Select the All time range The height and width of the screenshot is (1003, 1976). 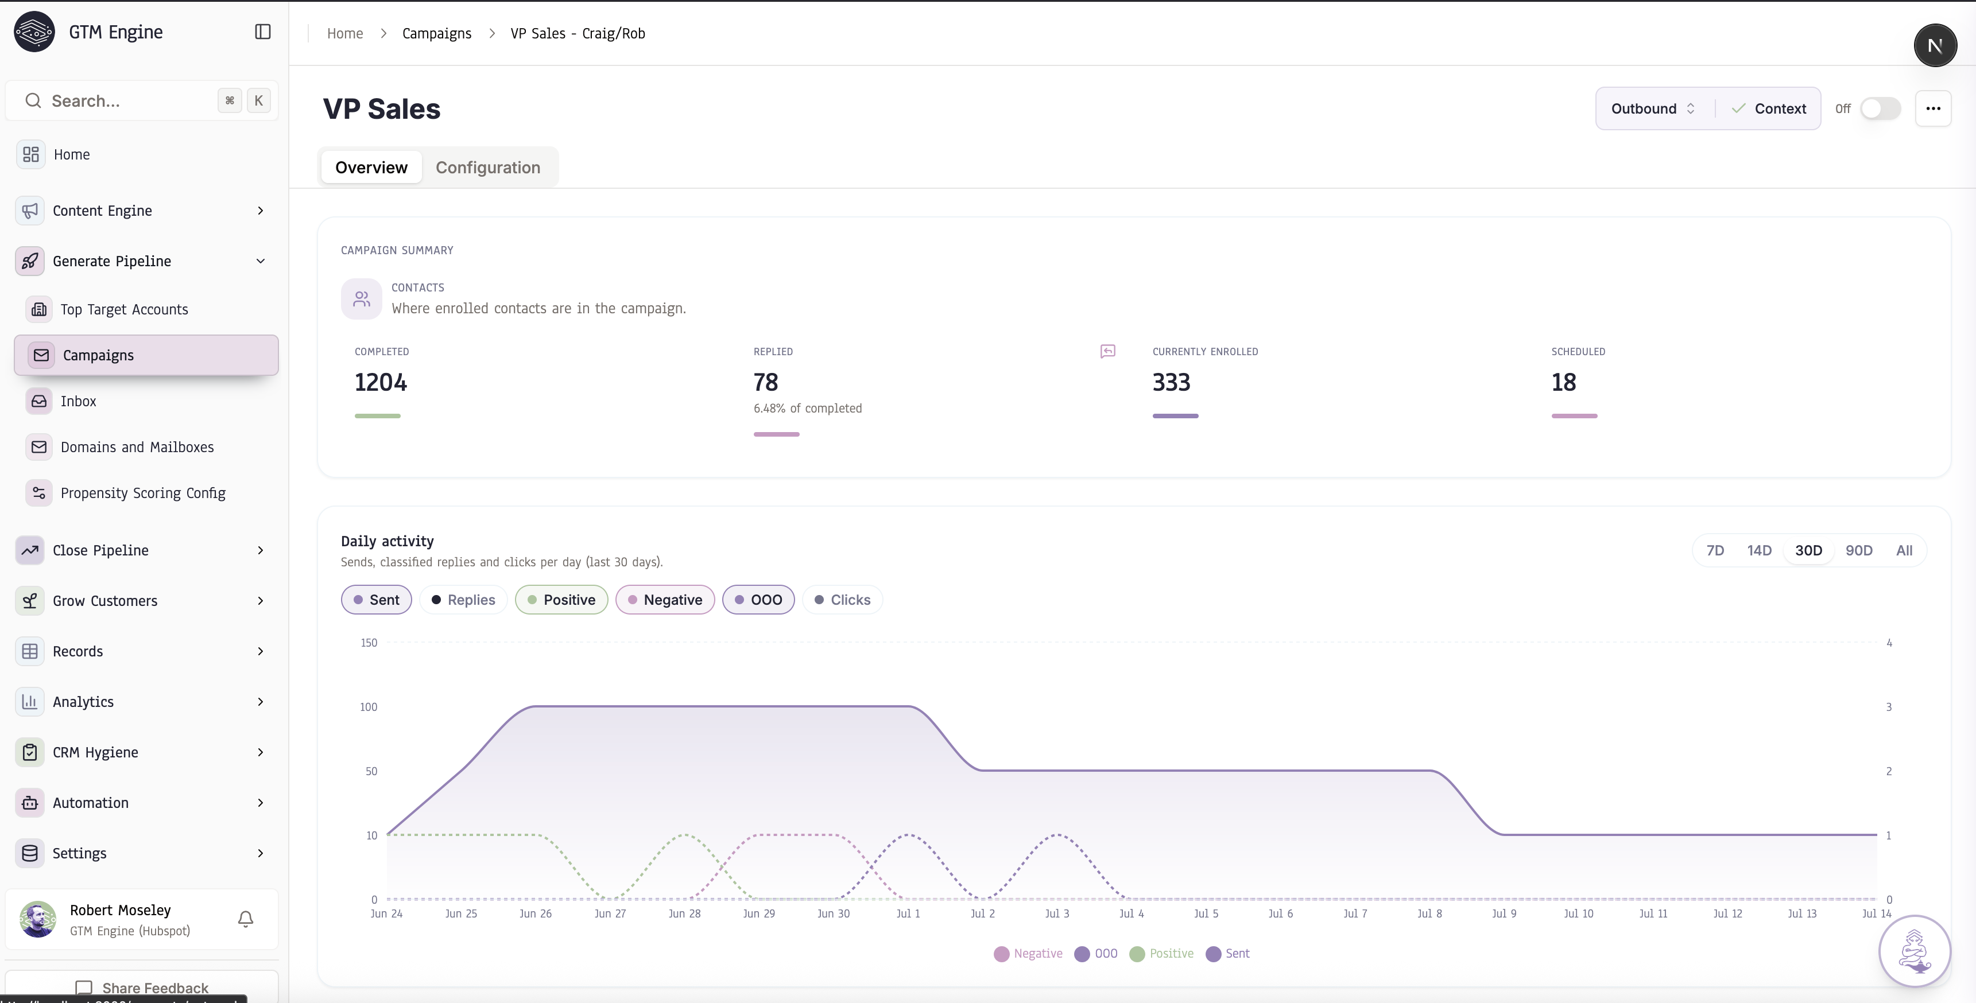pos(1904,551)
